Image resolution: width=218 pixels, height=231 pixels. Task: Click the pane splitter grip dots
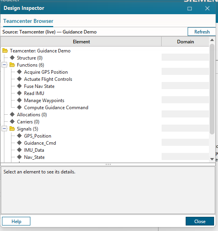pos(108,164)
